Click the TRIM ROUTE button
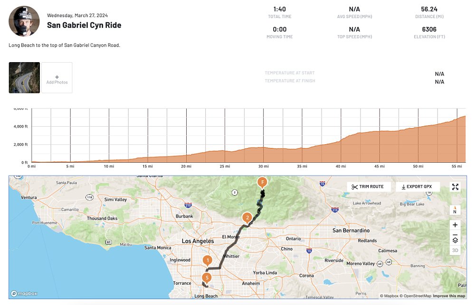475x305 pixels. [369, 186]
